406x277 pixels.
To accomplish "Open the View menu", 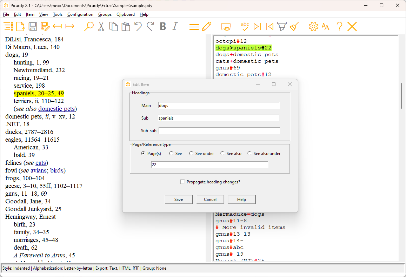I will (44, 14).
